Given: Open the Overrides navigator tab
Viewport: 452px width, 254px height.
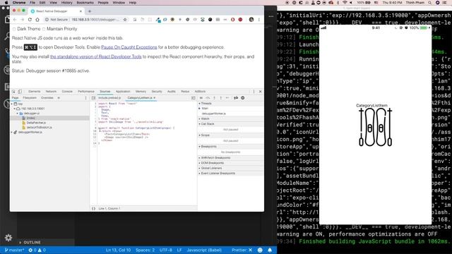Looking at the screenshot, I should (47, 98).
